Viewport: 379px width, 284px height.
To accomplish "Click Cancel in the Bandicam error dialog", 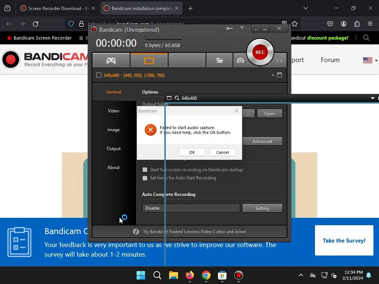I will pos(222,152).
